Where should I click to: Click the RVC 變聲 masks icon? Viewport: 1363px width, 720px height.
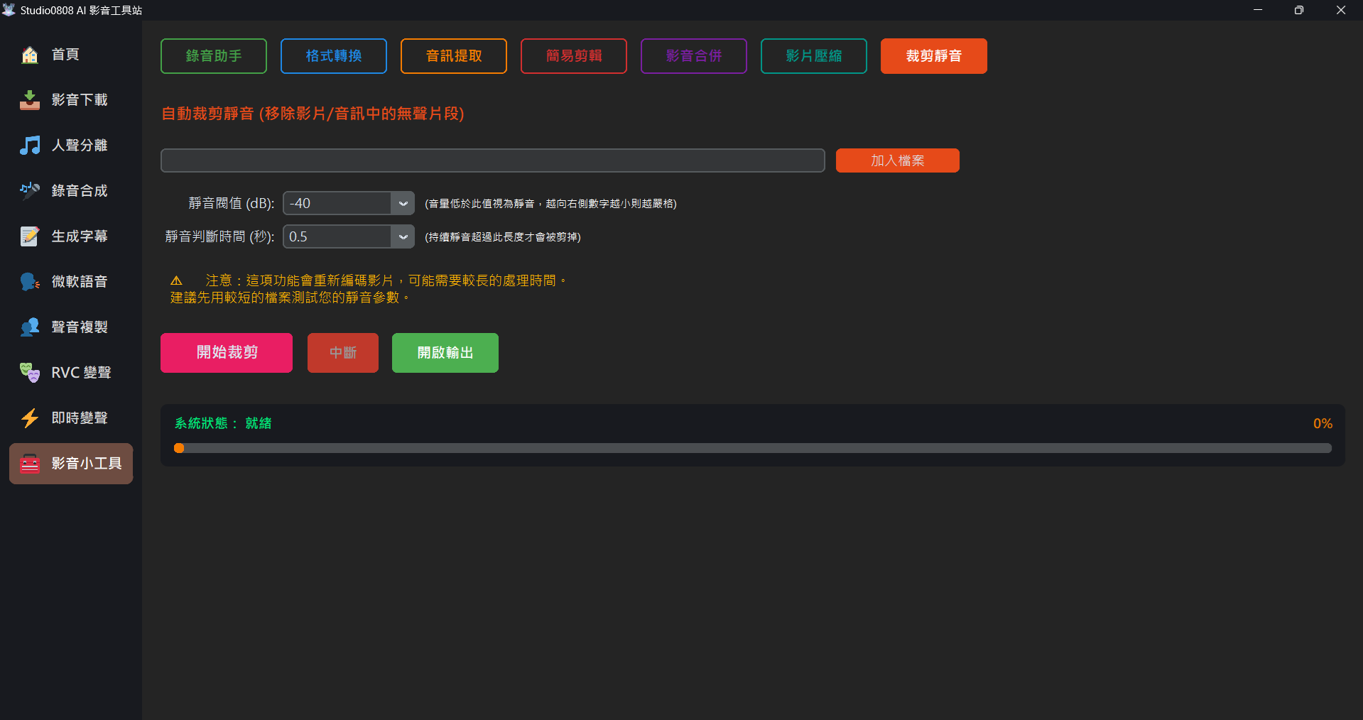point(30,373)
